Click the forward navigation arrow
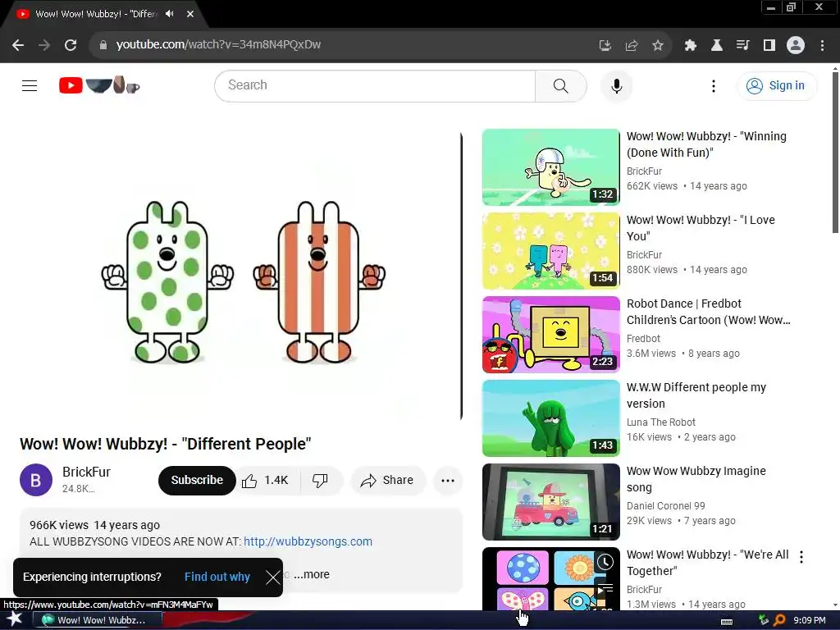Screen dimensions: 840x630 (x=44, y=45)
